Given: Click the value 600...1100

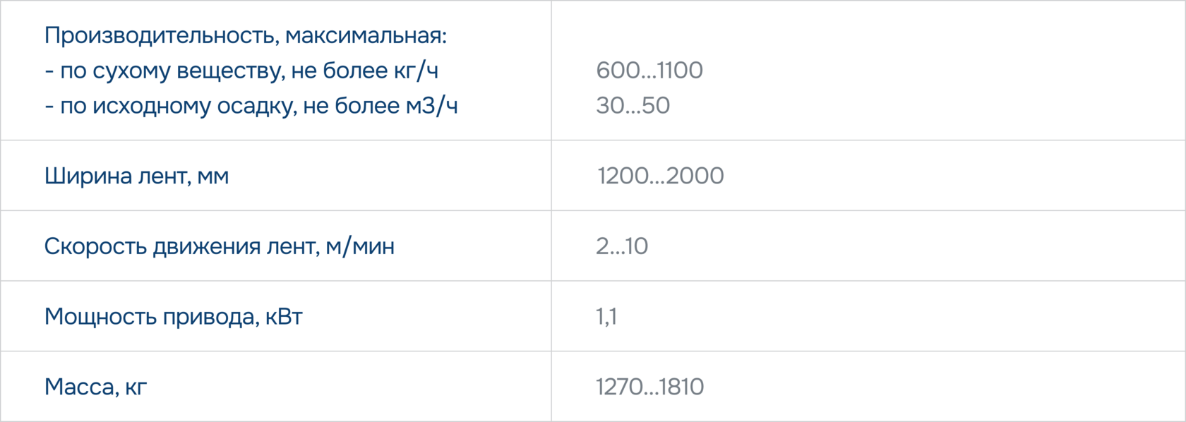Looking at the screenshot, I should click(649, 71).
